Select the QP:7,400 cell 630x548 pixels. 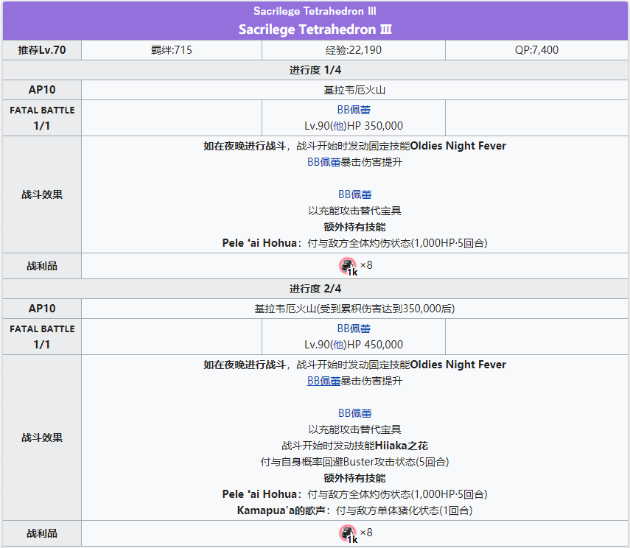point(536,50)
